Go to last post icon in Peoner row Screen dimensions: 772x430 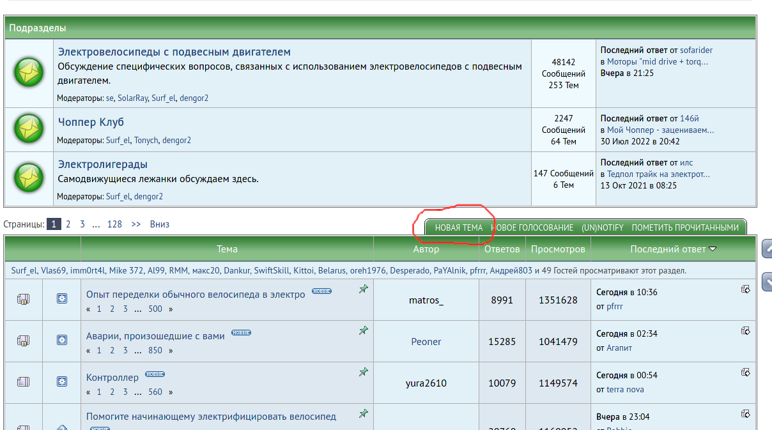(745, 331)
